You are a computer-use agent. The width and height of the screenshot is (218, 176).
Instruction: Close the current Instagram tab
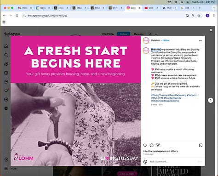pos(139,8)
